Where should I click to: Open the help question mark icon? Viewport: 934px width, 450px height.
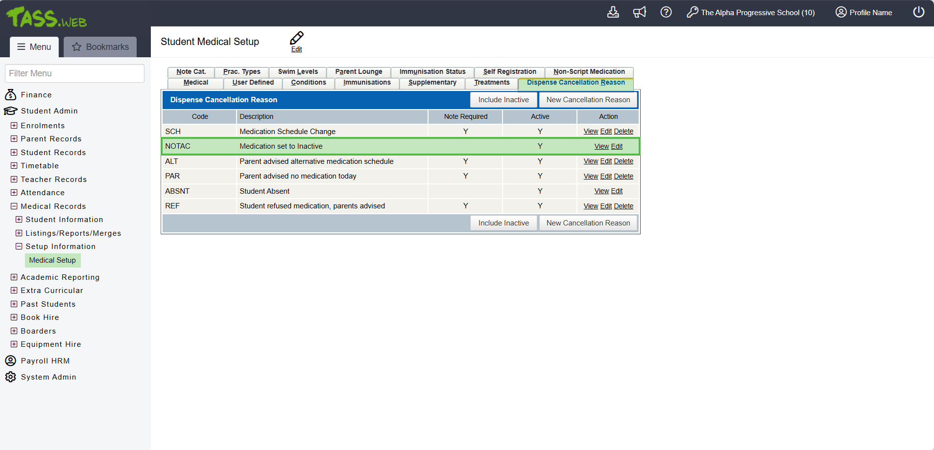[x=666, y=12]
